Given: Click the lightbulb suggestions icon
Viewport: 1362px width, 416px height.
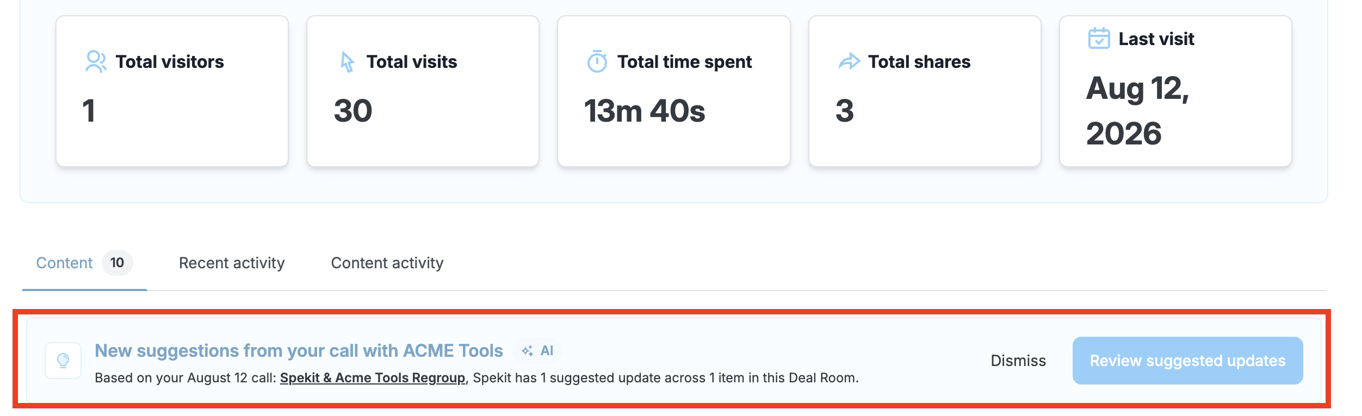Looking at the screenshot, I should (x=63, y=361).
